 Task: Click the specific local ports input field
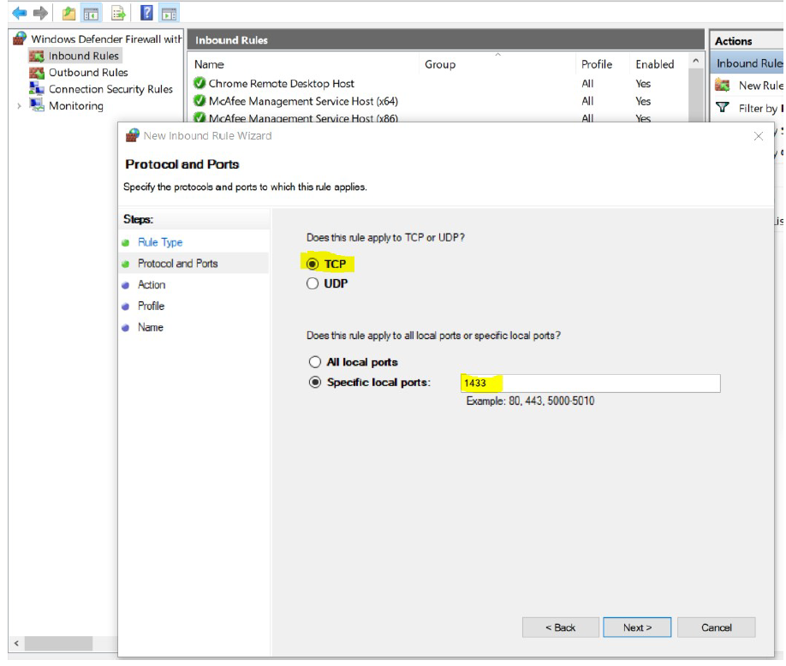591,384
